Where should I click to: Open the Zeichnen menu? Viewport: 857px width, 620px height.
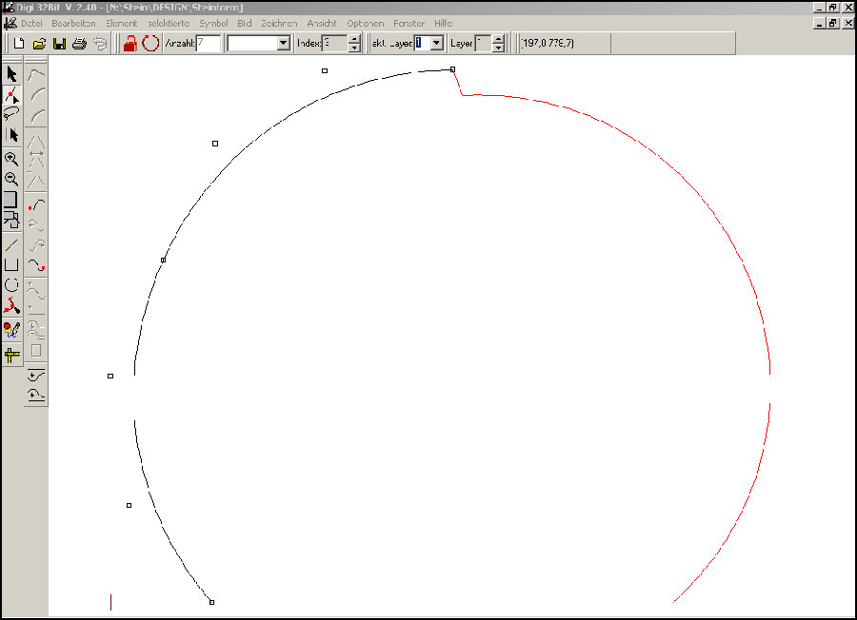tap(279, 23)
